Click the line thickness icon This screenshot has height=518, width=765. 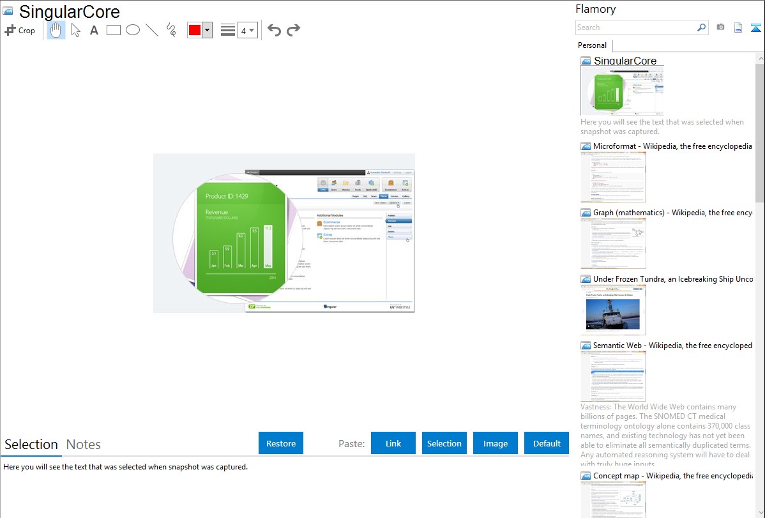click(228, 30)
